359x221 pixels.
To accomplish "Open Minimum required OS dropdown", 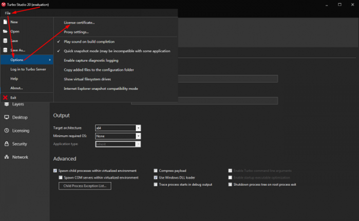I will pyautogui.click(x=138, y=136).
